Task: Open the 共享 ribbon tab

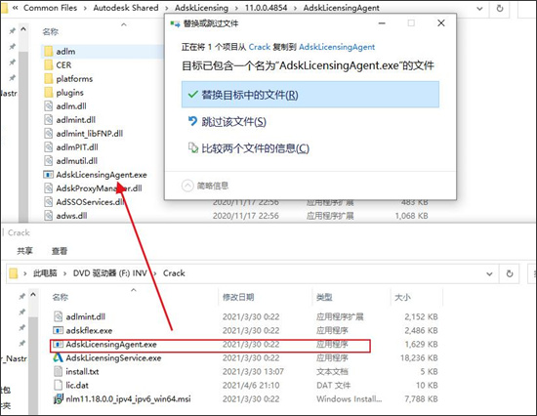Action: (24, 251)
